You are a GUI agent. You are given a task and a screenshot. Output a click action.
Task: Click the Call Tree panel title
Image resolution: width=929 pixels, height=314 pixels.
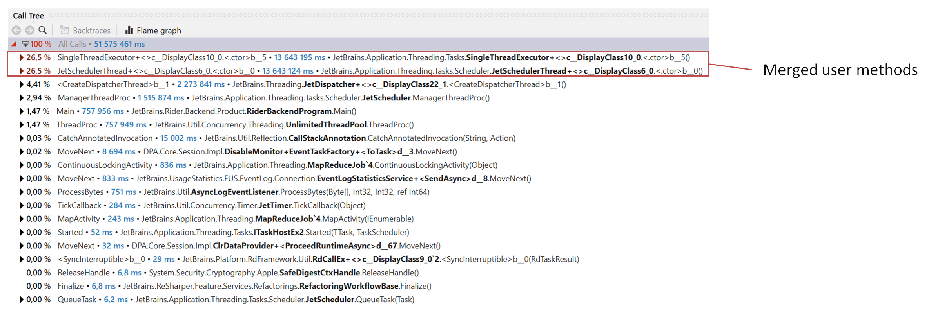[28, 16]
